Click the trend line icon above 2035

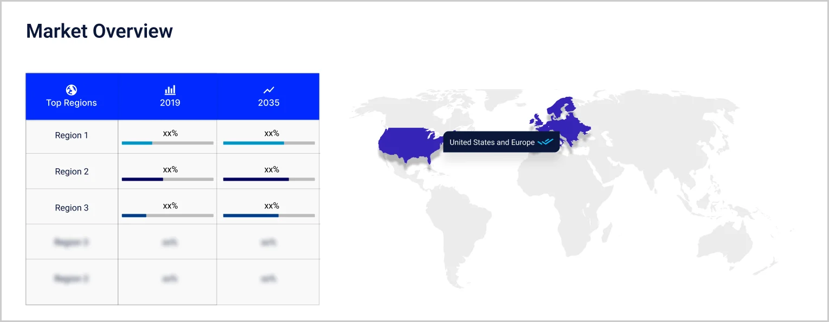[x=268, y=90]
